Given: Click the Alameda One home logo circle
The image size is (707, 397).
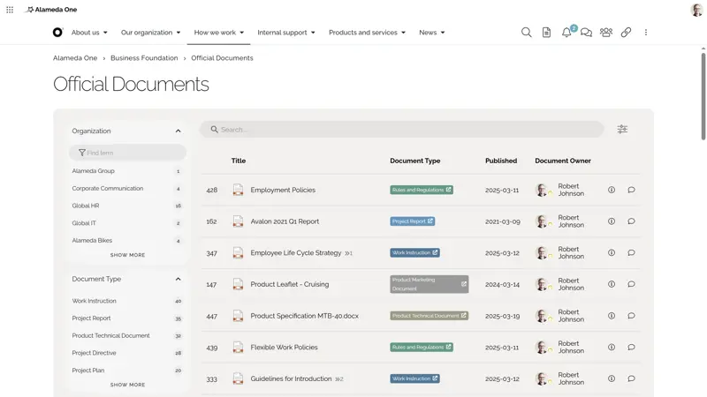Looking at the screenshot, I should [57, 33].
